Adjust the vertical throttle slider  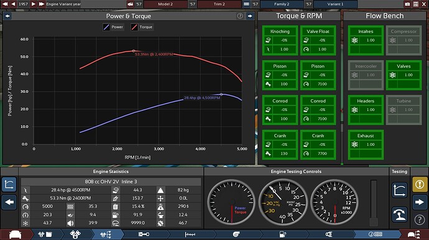(374, 203)
